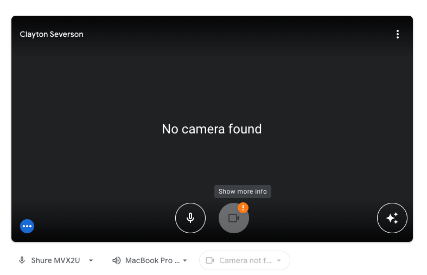The image size is (427, 275).
Task: Click the 'No camera found' message
Action: (x=212, y=129)
